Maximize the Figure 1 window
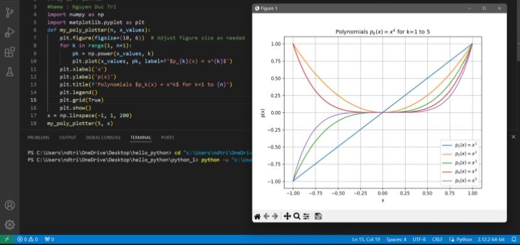Screen dimensions: 520x245 [x=484, y=8]
